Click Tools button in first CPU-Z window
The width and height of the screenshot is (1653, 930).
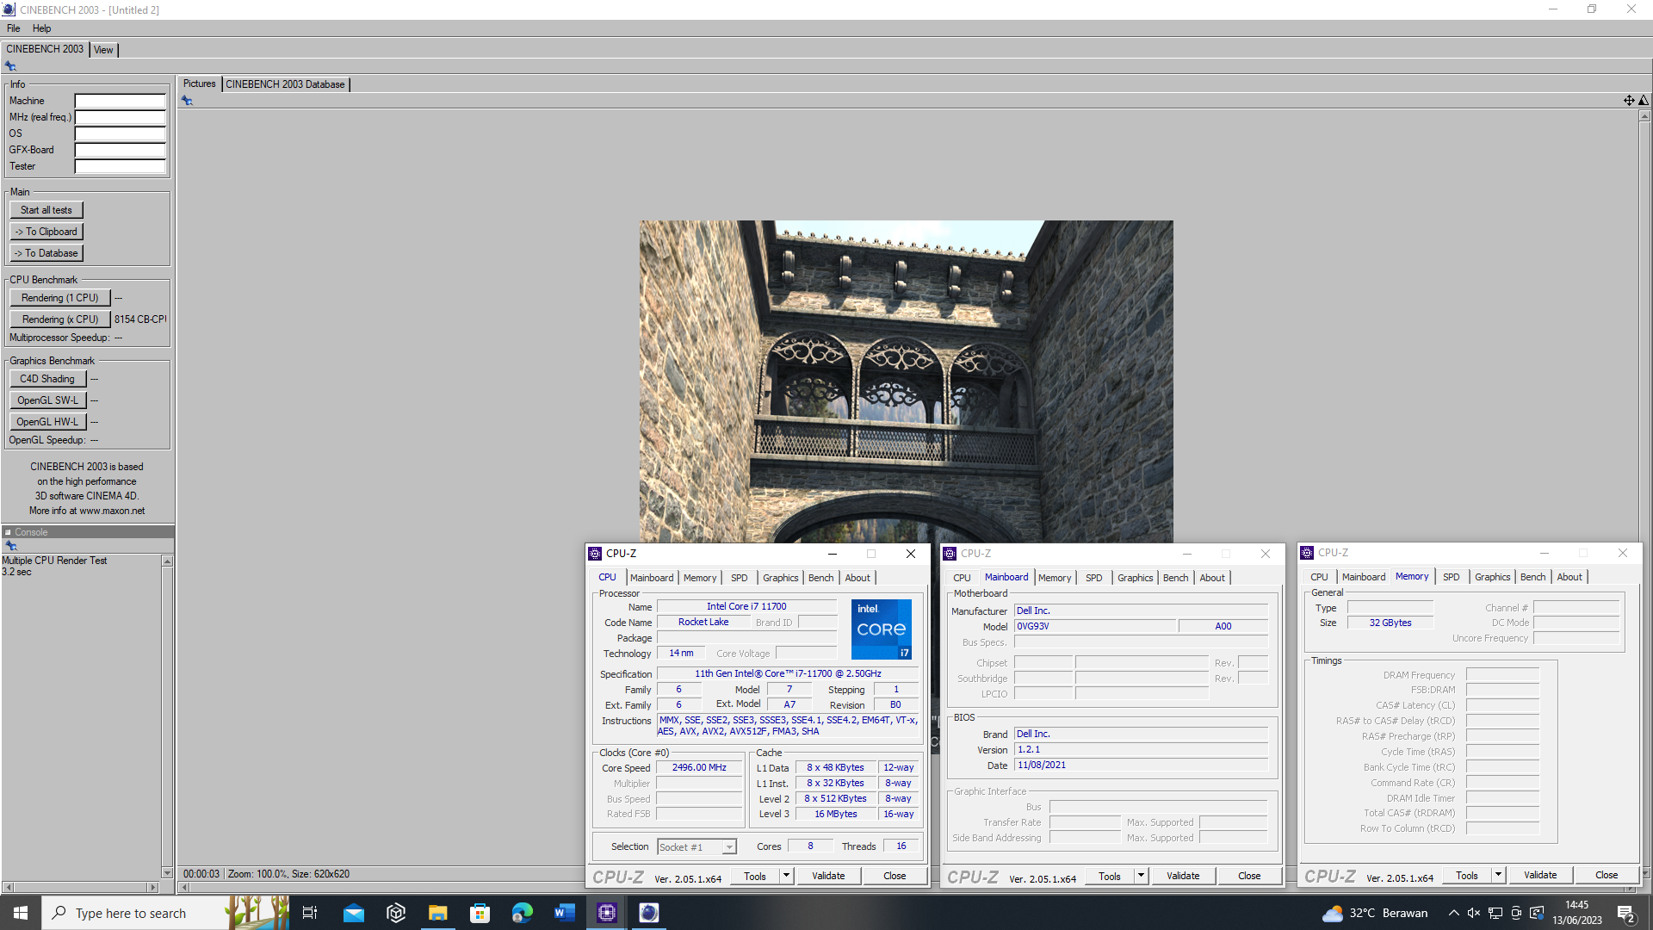point(755,876)
